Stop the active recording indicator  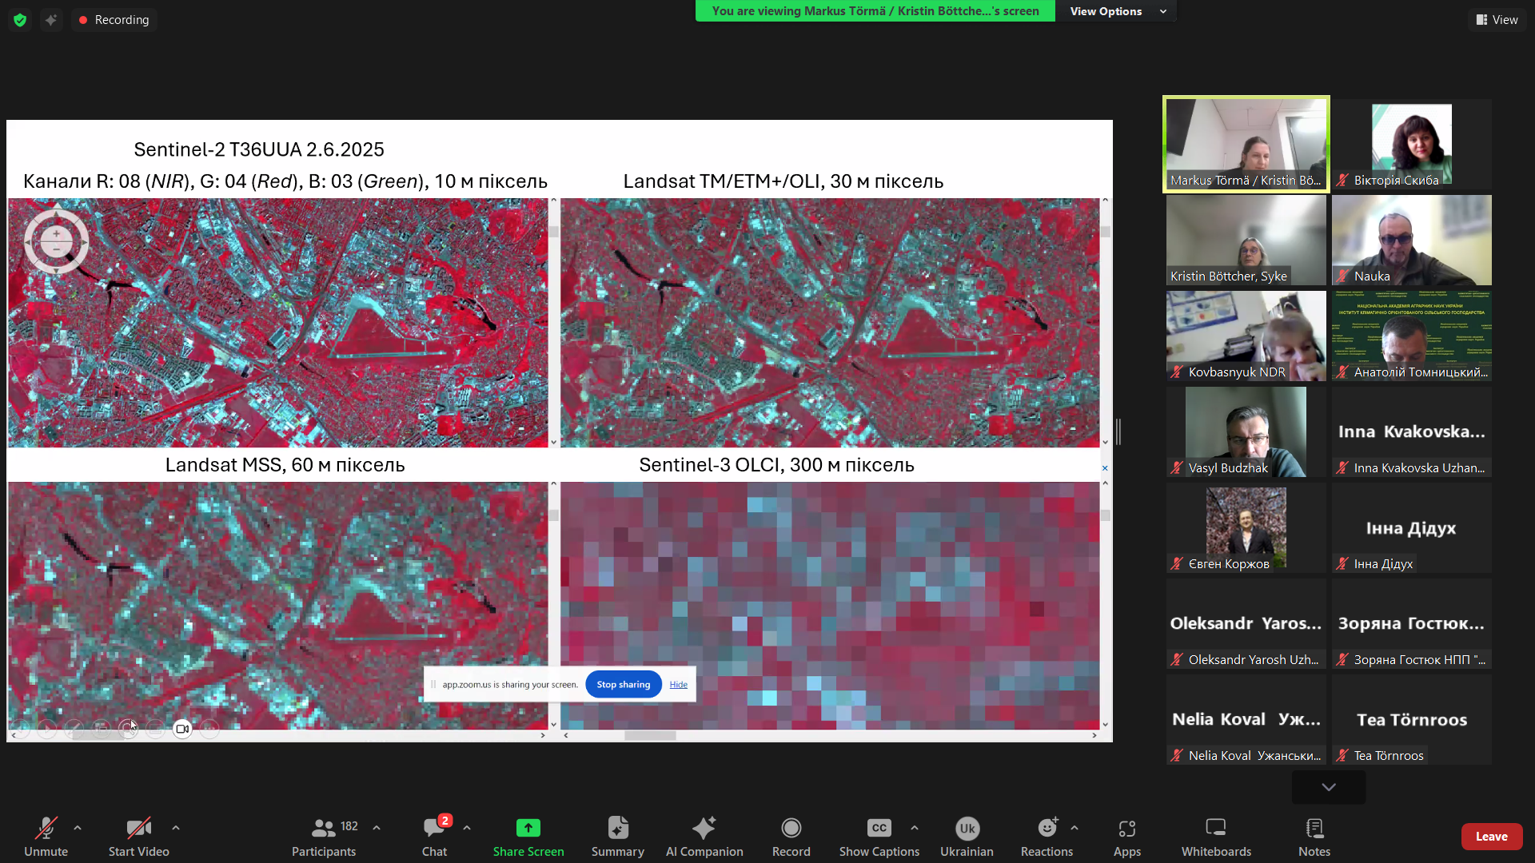[x=114, y=19]
